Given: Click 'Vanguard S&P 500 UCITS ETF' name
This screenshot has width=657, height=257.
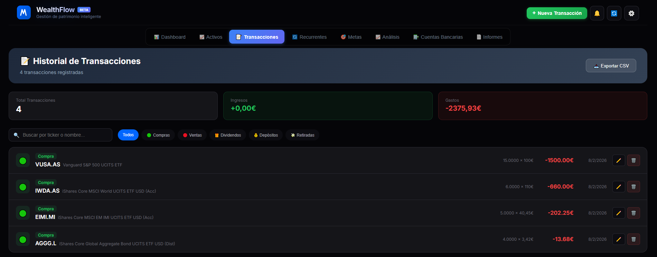Looking at the screenshot, I should pos(93,165).
